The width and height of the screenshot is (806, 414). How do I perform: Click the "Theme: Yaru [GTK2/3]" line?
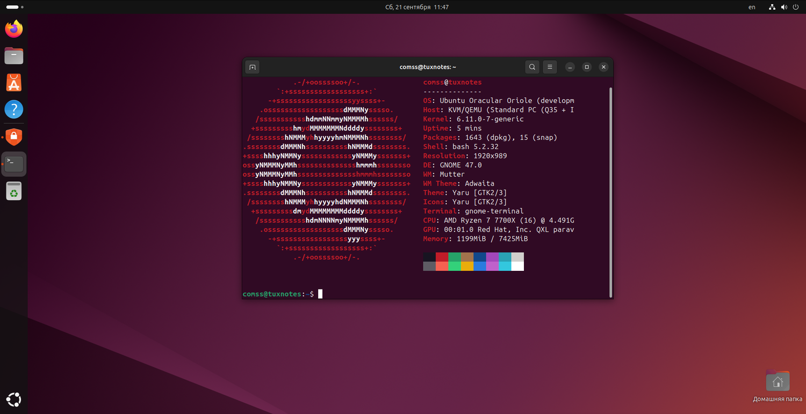[465, 193]
